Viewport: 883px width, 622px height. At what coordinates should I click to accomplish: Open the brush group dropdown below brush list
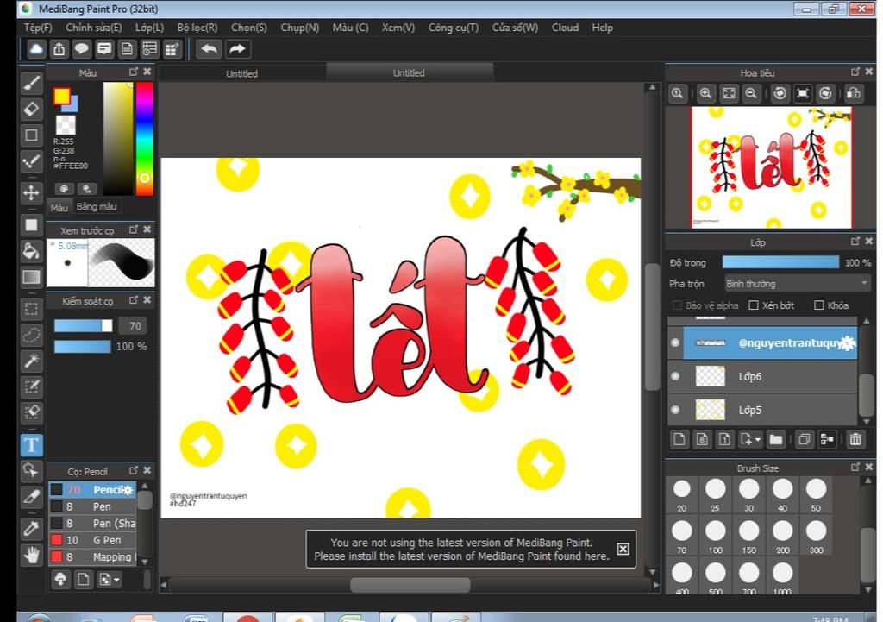(110, 579)
